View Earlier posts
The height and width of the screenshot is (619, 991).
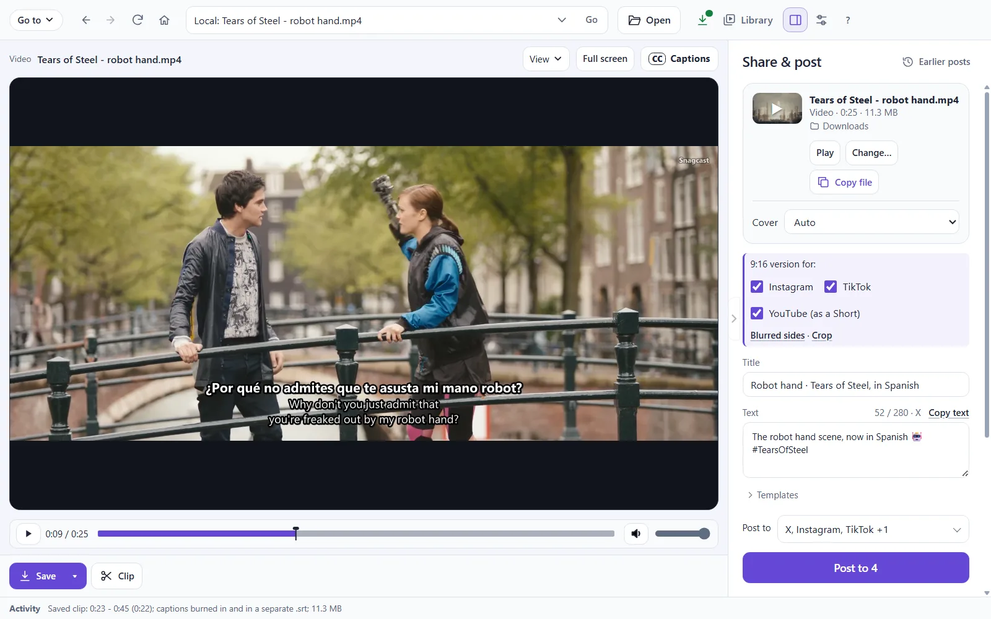[x=936, y=62]
